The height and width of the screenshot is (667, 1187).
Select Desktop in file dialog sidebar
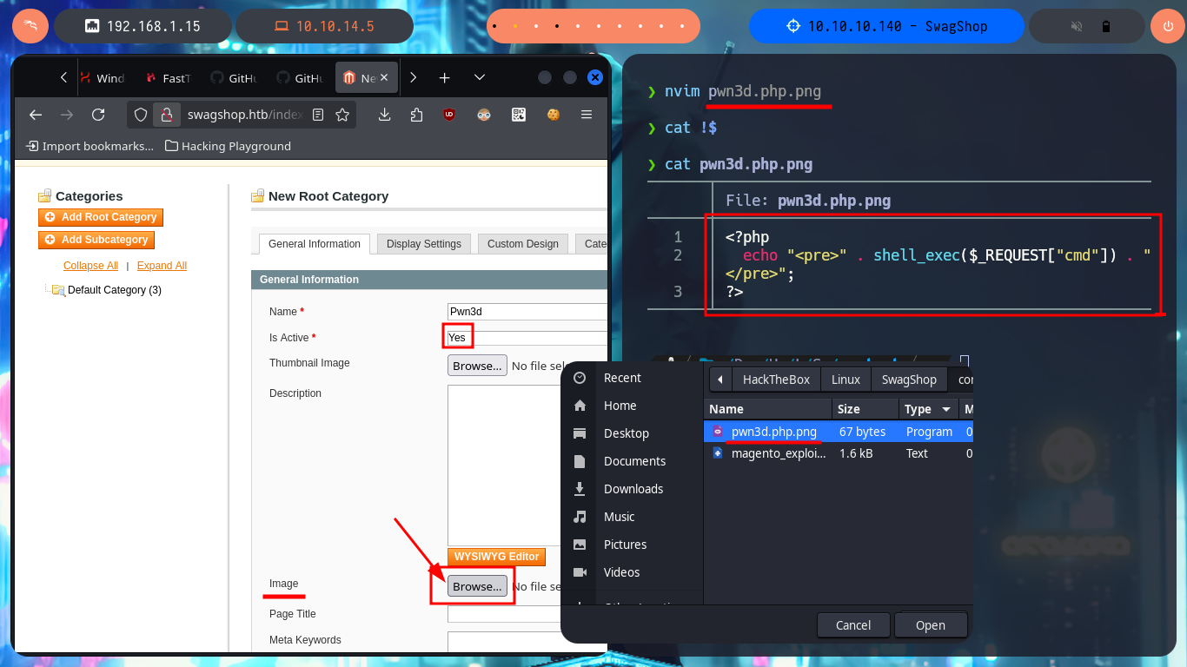(630, 433)
